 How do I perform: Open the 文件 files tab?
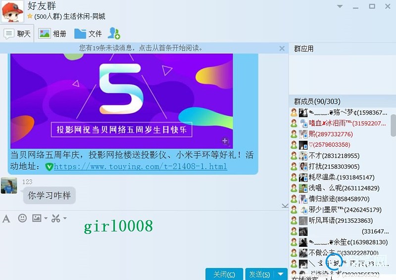pyautogui.click(x=88, y=33)
